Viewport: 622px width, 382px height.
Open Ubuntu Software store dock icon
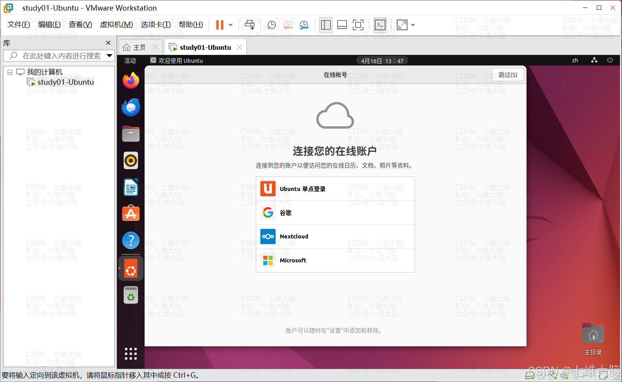click(x=131, y=213)
